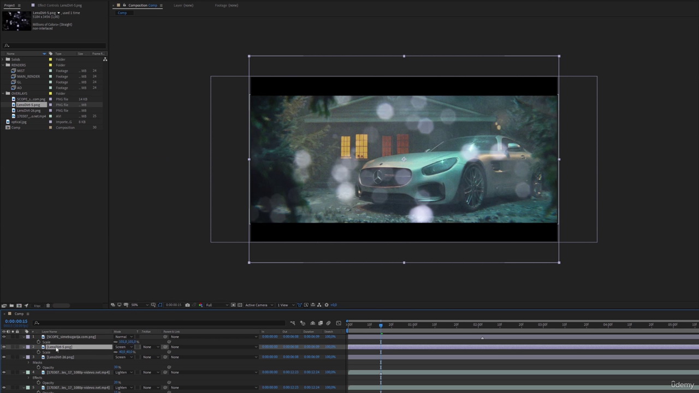
Task: Enable Frame Blending icon in timeline header
Action: click(321, 323)
